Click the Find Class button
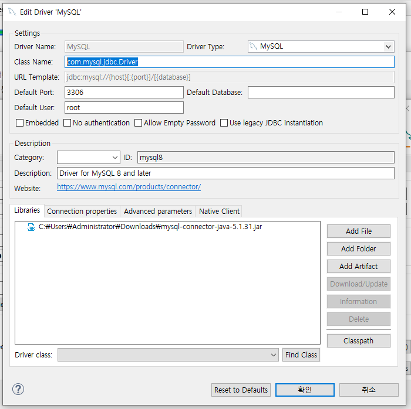Screen dimensions: 411x409 [301, 355]
